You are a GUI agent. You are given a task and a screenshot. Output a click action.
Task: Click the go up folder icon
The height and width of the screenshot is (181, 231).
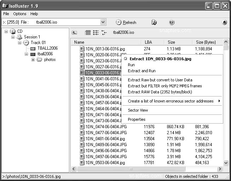coord(75,32)
